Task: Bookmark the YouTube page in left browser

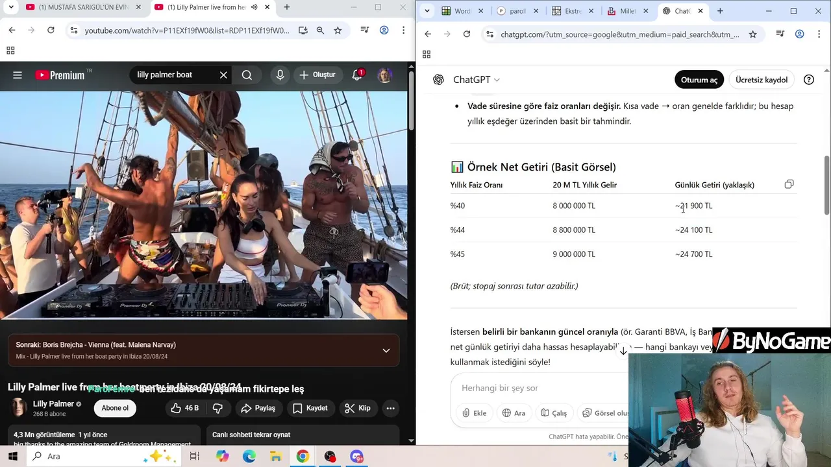Action: pos(338,30)
